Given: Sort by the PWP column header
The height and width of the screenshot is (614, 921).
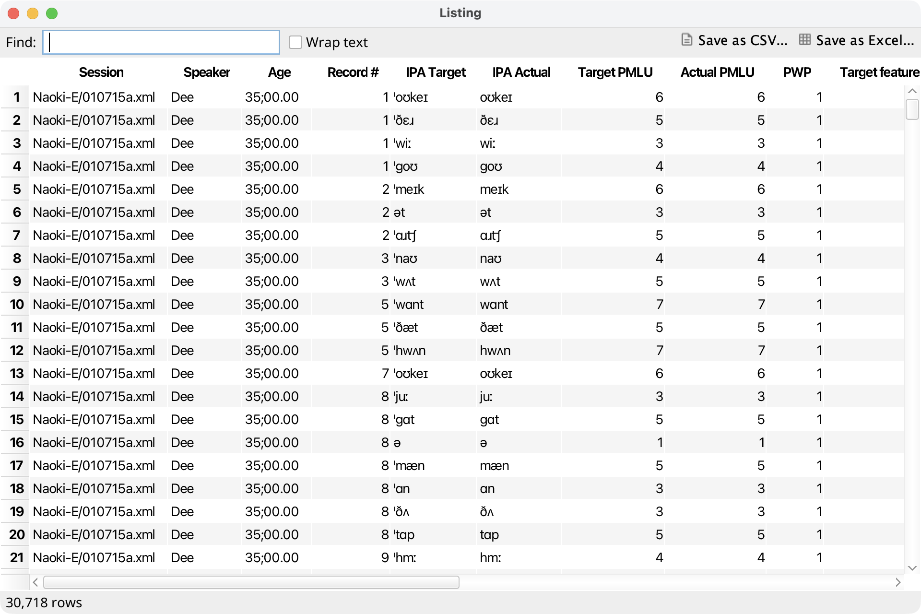Looking at the screenshot, I should (797, 72).
